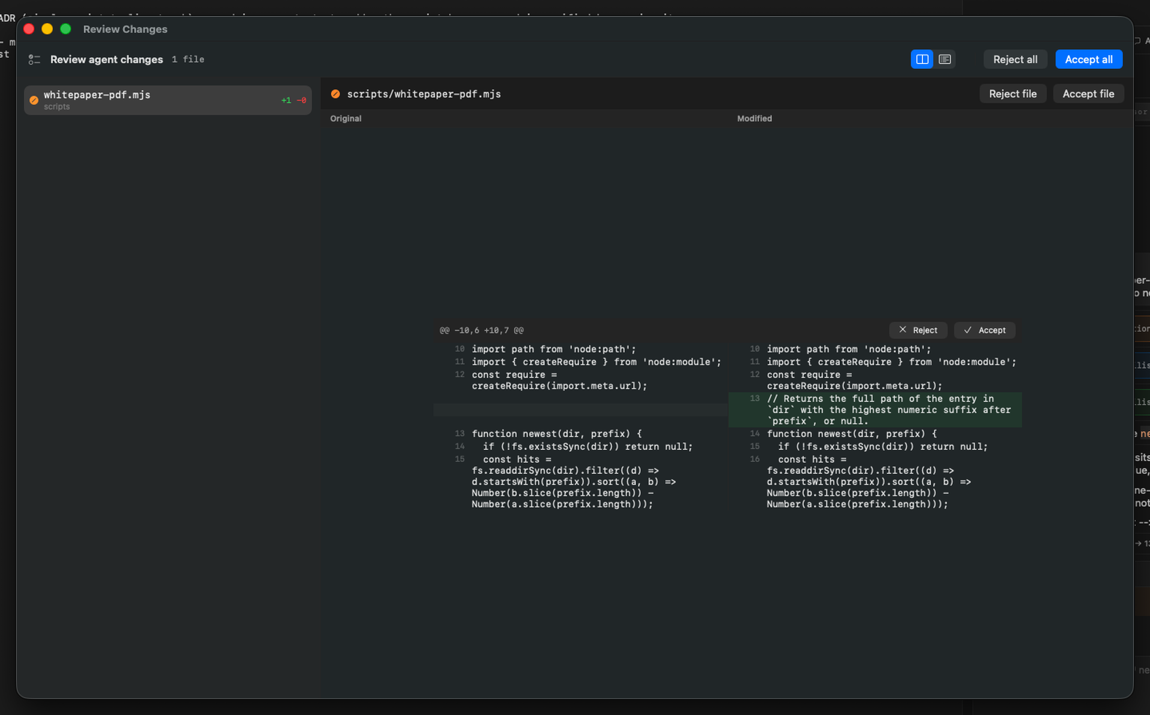
Task: Click the Accept all button
Action: pos(1088,59)
